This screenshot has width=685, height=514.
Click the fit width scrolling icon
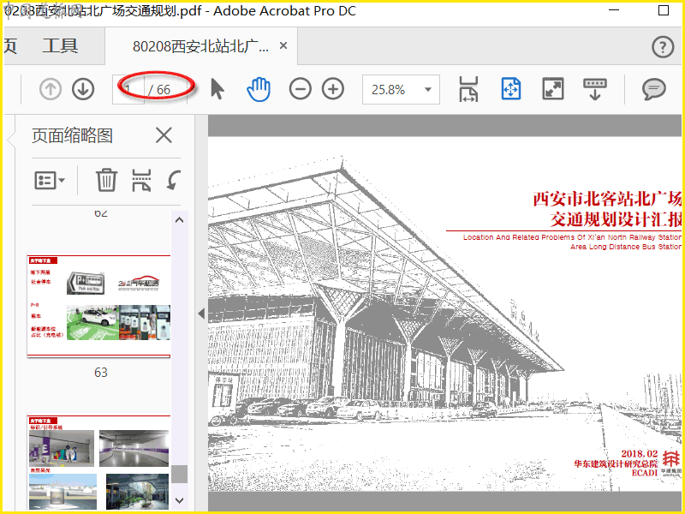coord(468,89)
